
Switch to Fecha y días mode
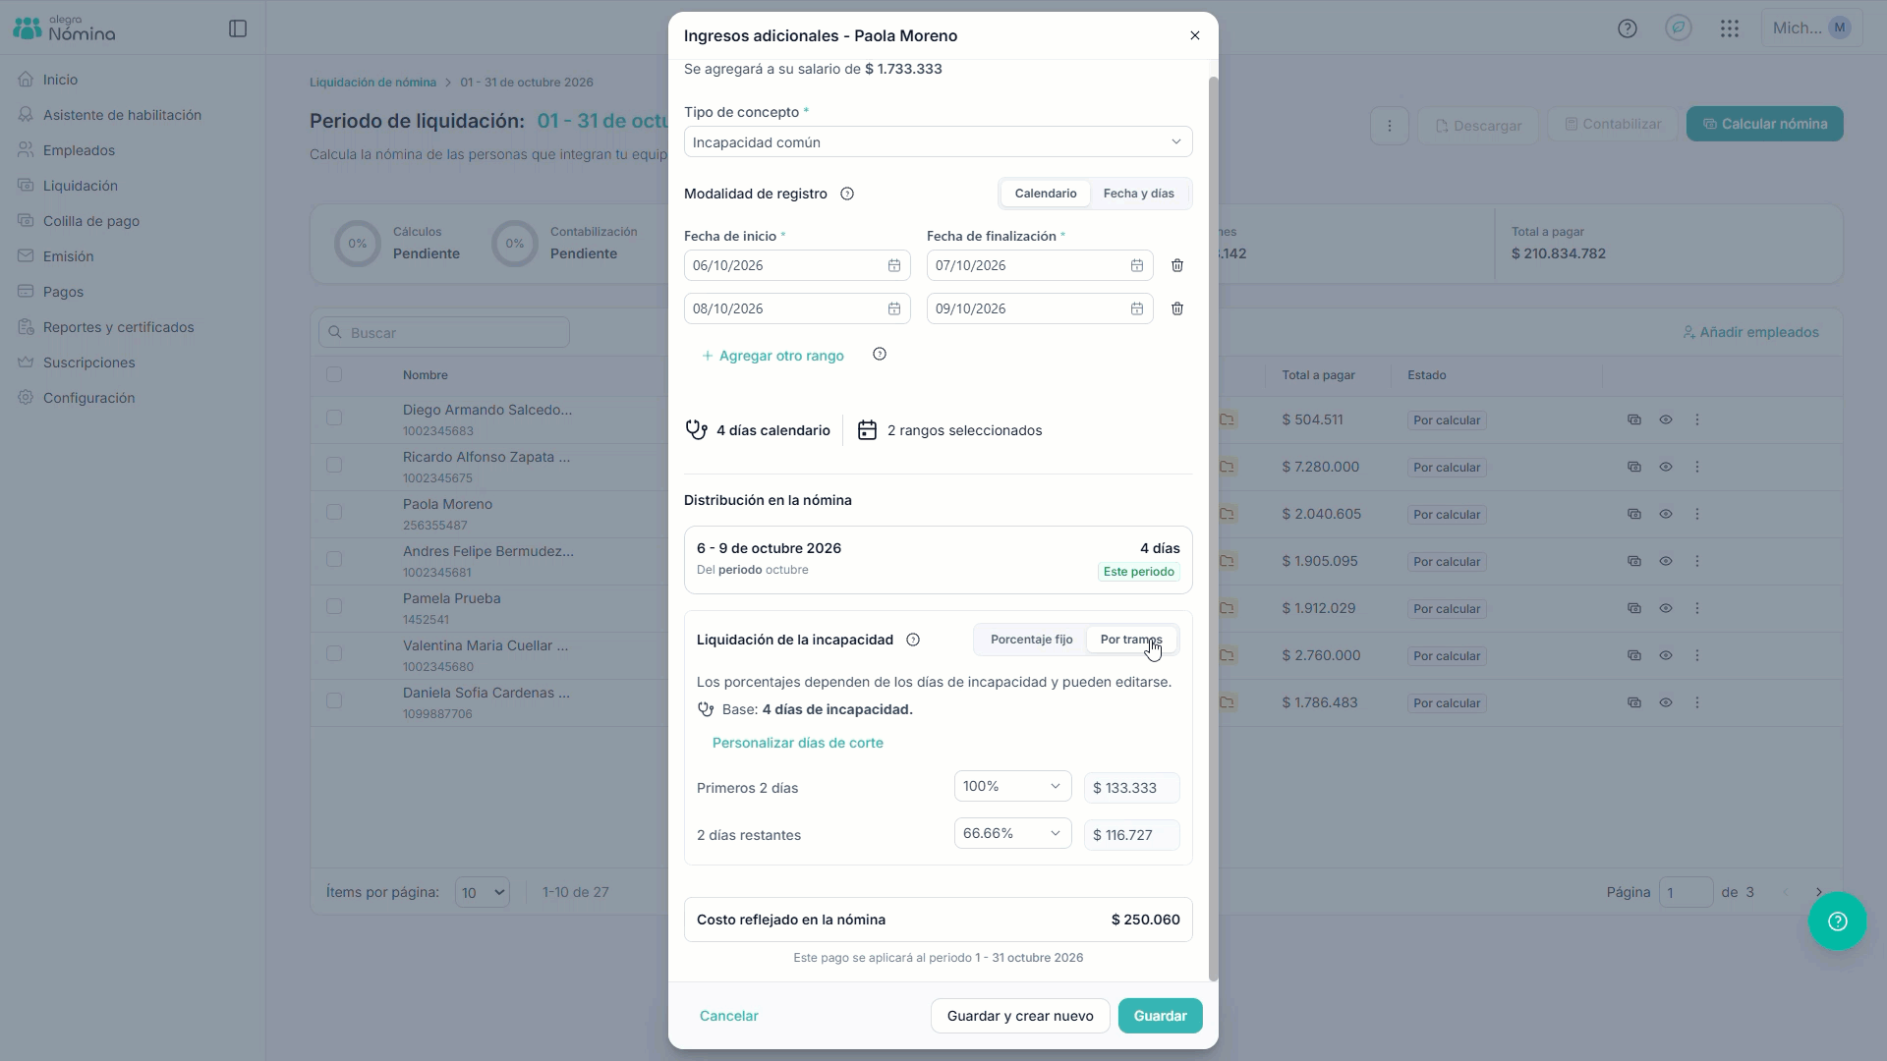[x=1138, y=194]
